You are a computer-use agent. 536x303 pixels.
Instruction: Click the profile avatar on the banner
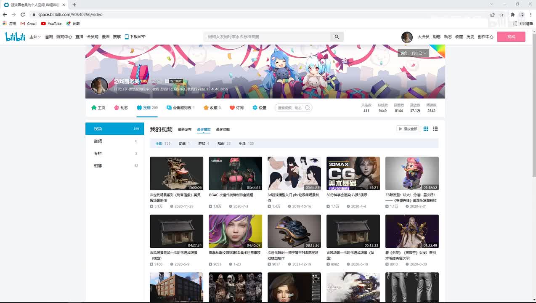click(100, 86)
